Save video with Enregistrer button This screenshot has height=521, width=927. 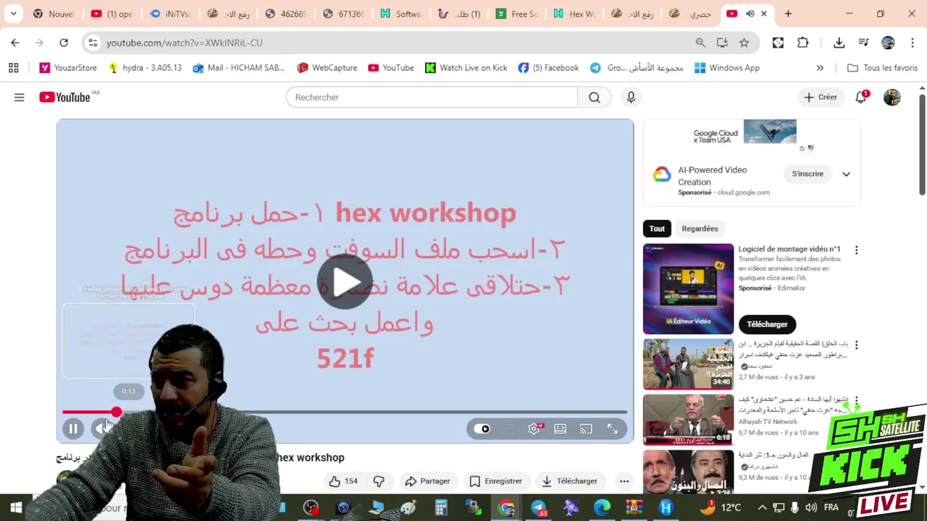[x=496, y=481]
